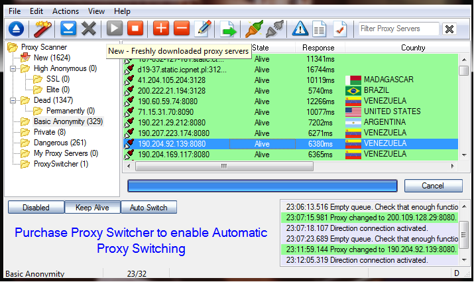Click the proxy list horizontal scrollbar thumb
The width and height of the screenshot is (476, 282).
[224, 167]
